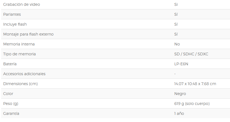Select 'Montaje para flash externo' label
This screenshot has width=230, height=122.
click(28, 34)
